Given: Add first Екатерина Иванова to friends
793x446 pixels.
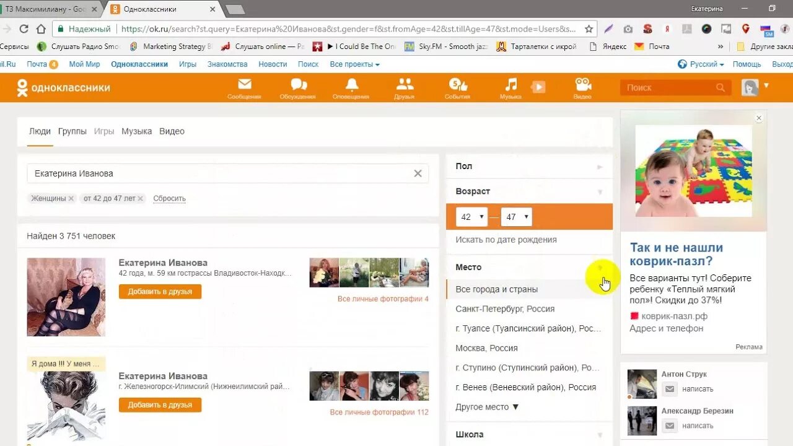Looking at the screenshot, I should click(160, 292).
